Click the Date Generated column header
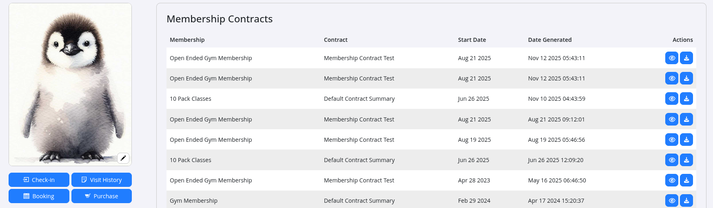This screenshot has width=713, height=208. pos(550,40)
